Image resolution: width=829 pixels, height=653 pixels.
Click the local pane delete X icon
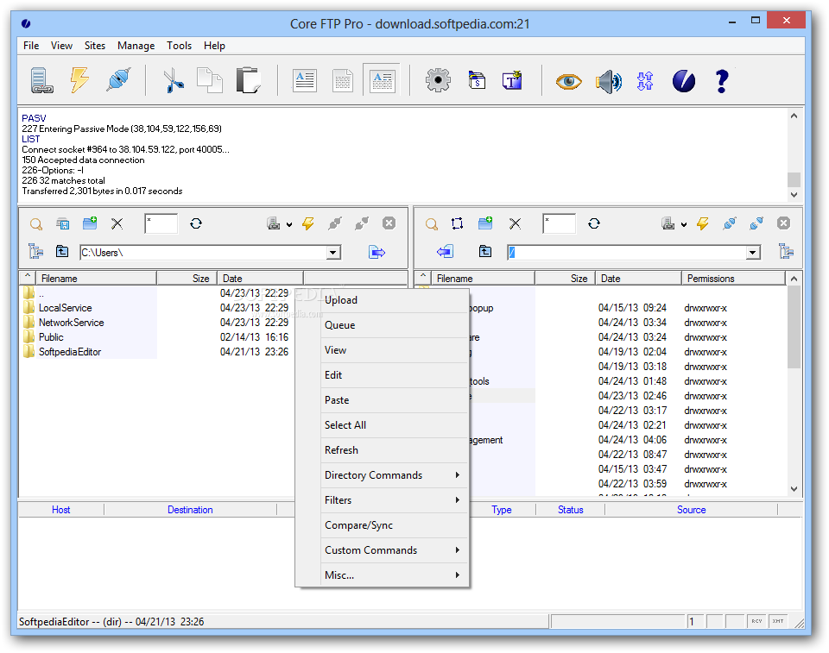tap(117, 223)
